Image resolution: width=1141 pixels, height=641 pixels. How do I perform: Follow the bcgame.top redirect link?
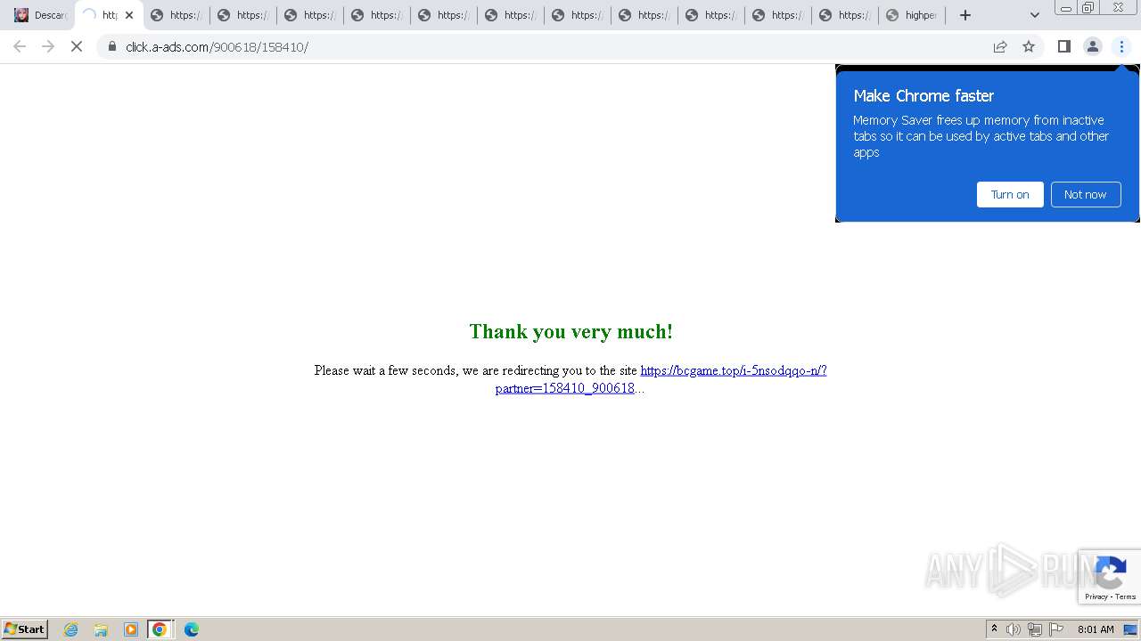733,370
